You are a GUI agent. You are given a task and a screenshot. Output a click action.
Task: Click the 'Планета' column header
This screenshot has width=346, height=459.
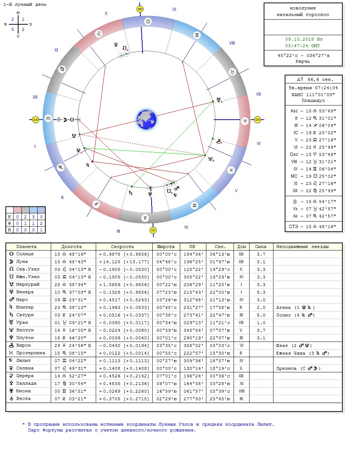pos(26,247)
